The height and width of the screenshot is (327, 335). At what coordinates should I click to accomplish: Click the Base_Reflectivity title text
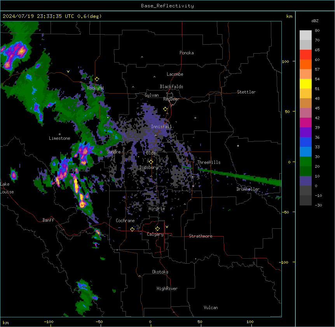point(167,6)
